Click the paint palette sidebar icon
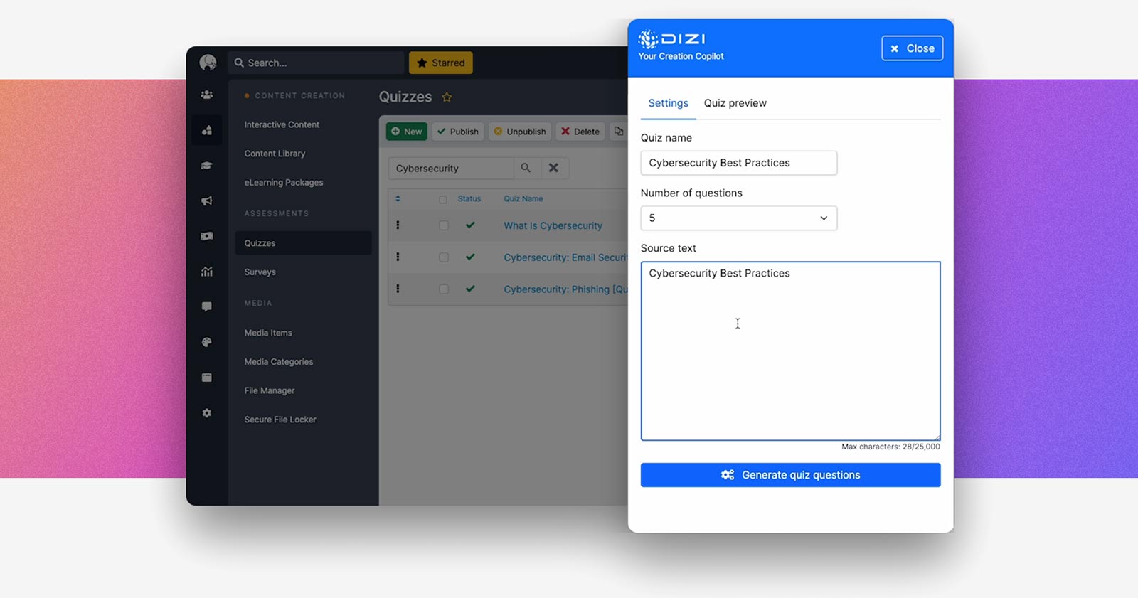The width and height of the screenshot is (1138, 598). pos(206,342)
